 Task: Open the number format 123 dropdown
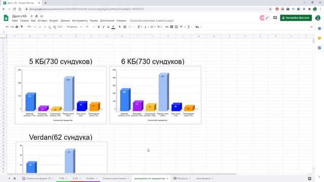click(60, 27)
